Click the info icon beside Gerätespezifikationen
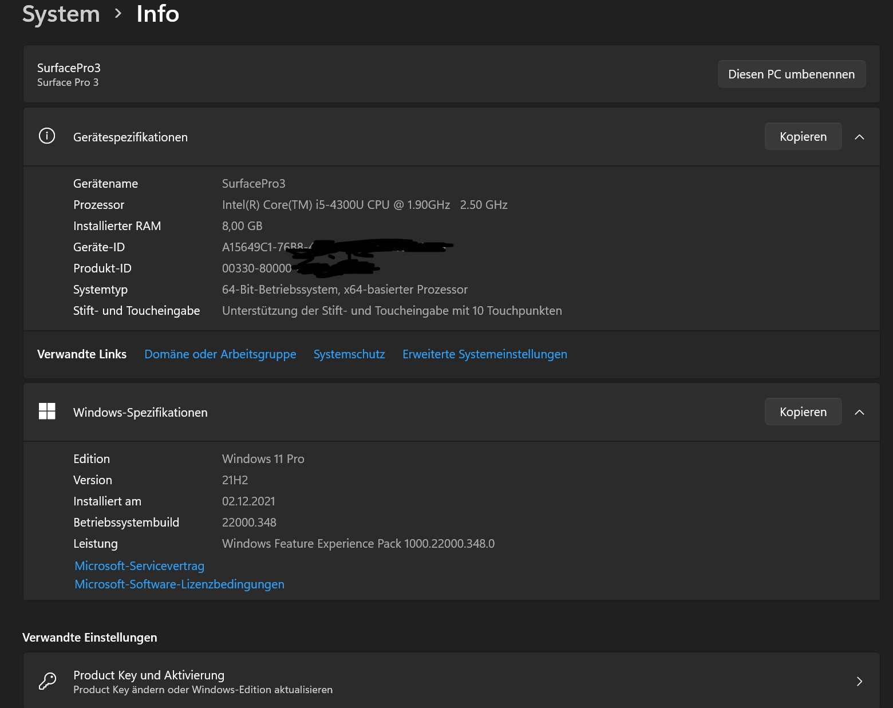The height and width of the screenshot is (708, 893). click(47, 136)
